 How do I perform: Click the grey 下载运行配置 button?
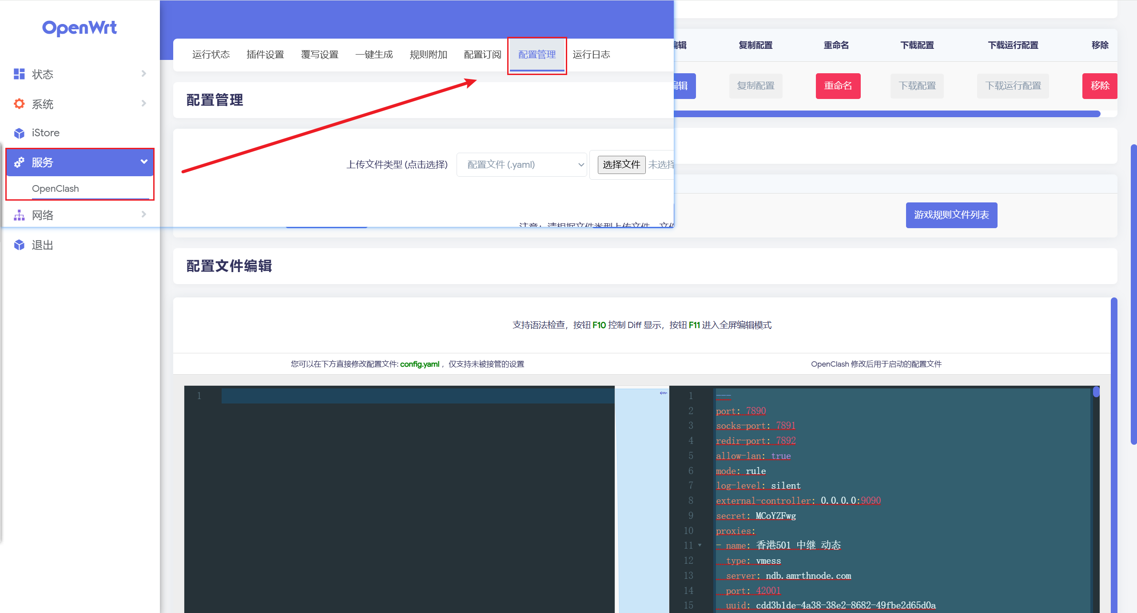1013,86
